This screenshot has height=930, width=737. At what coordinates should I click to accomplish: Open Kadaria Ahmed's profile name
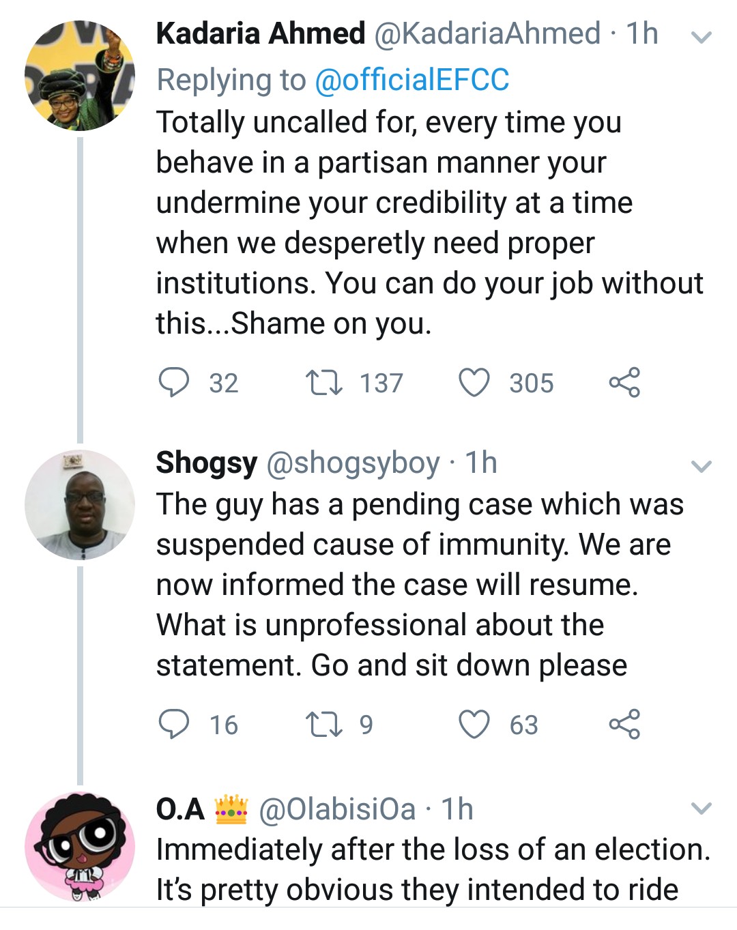click(261, 33)
